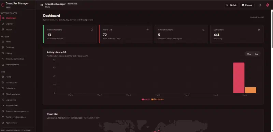Click the Active Decisions value 13
The width and height of the screenshot is (273, 132).
49,35
